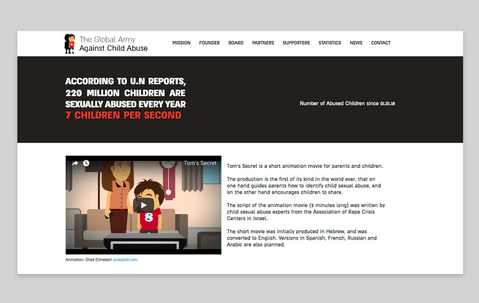Open the Mission menu item
The image size is (479, 303).
click(x=181, y=43)
